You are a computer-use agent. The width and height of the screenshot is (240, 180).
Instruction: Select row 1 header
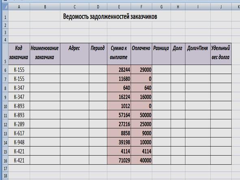(x=5, y=16)
